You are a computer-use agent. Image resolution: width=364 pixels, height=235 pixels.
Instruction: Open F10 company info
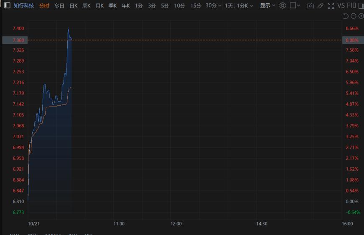(352, 5)
